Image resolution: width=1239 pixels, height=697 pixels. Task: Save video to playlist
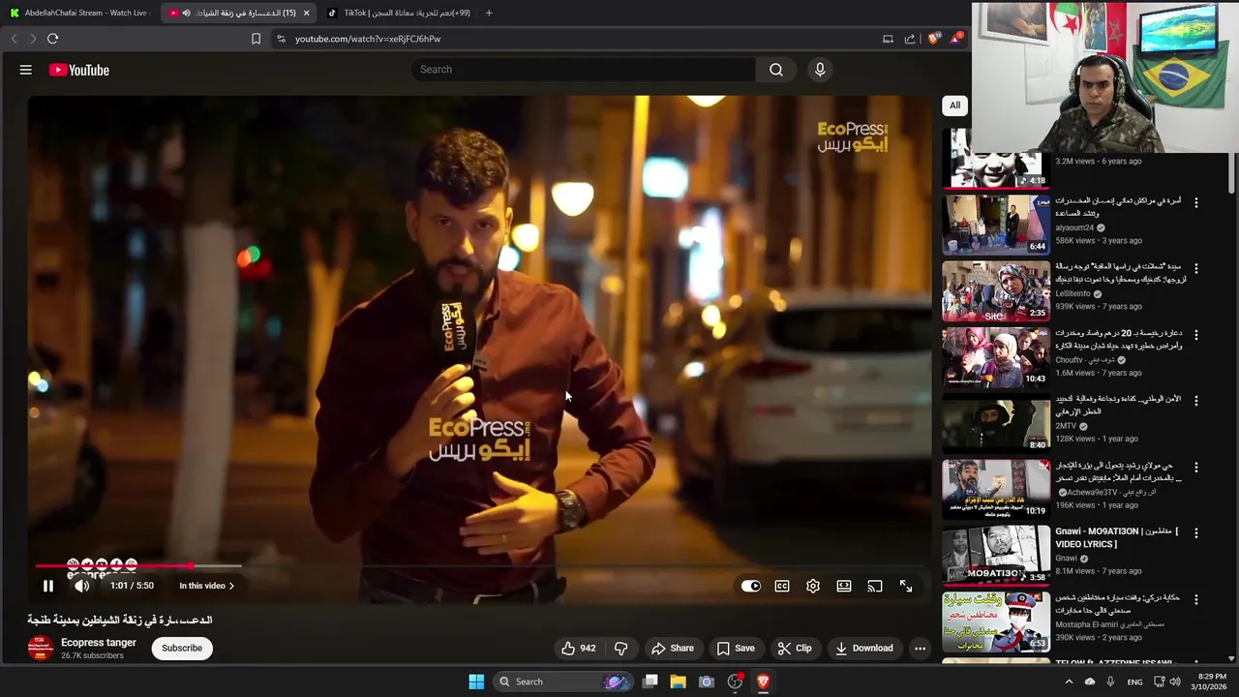736,648
